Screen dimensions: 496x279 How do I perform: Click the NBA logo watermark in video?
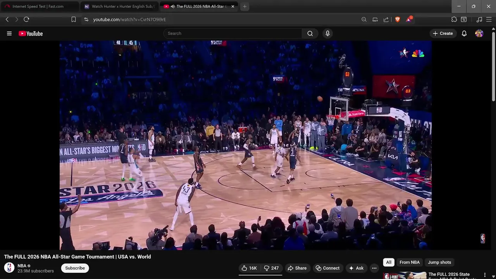(483, 238)
